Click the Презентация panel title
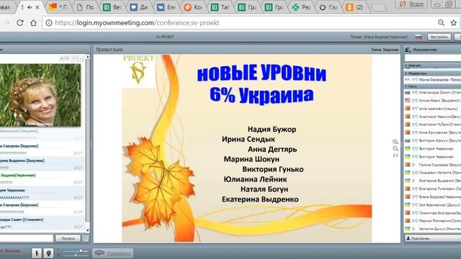Viewport: 461px width, 259px height. point(109,50)
